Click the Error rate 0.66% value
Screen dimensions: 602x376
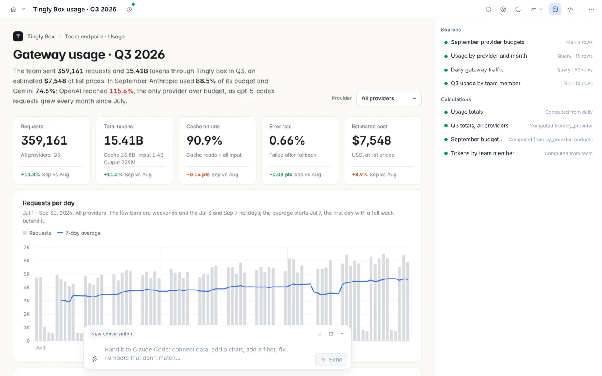(x=287, y=140)
